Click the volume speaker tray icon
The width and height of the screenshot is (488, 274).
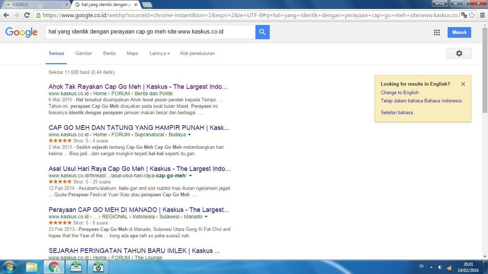pos(440,267)
